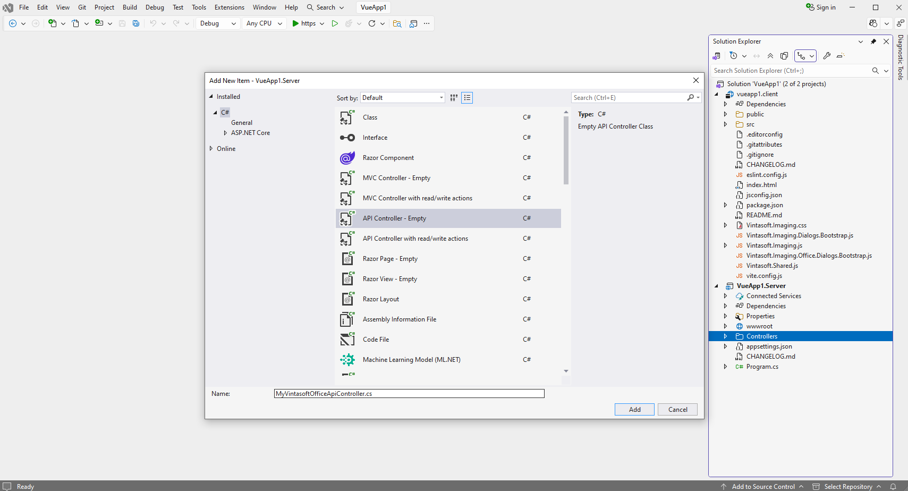Click the Show All Files icon
The width and height of the screenshot is (908, 491).
[784, 56]
